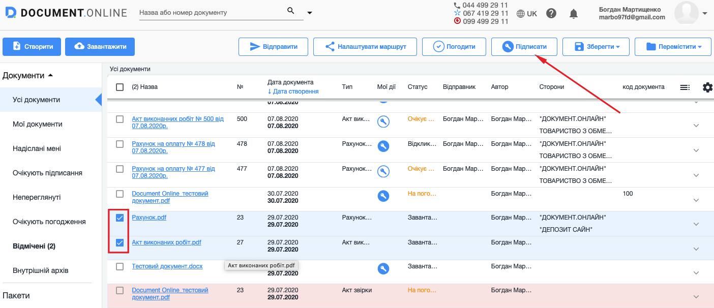This screenshot has height=308, width=714.
Task: Click the document search input field
Action: (211, 12)
